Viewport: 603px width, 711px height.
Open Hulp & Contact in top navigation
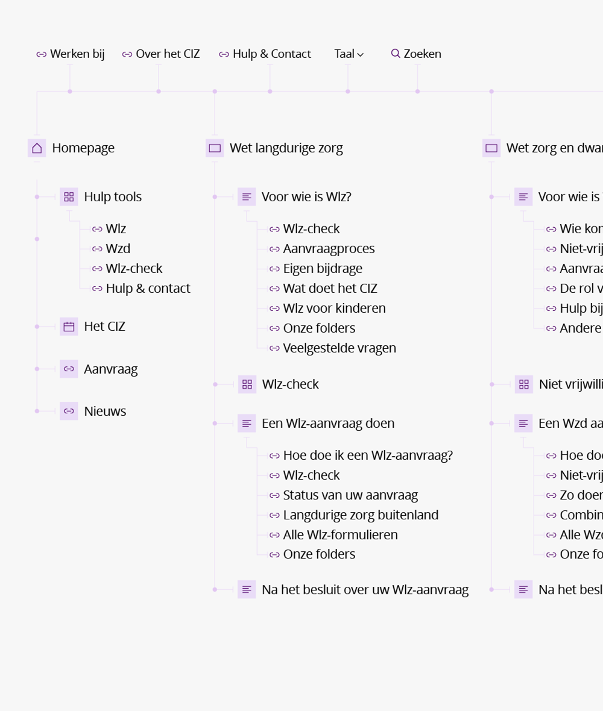[x=271, y=54]
